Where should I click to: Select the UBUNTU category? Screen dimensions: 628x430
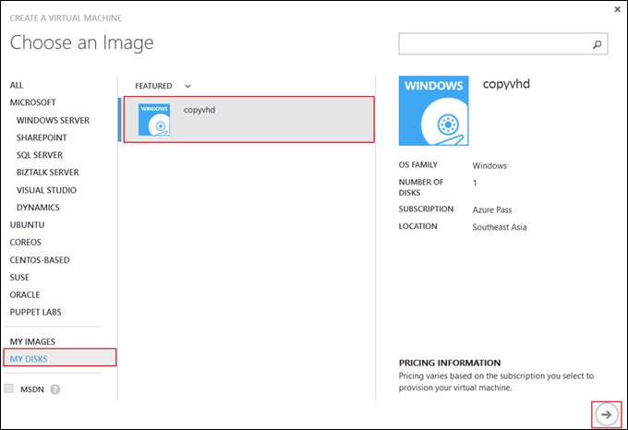pos(27,225)
